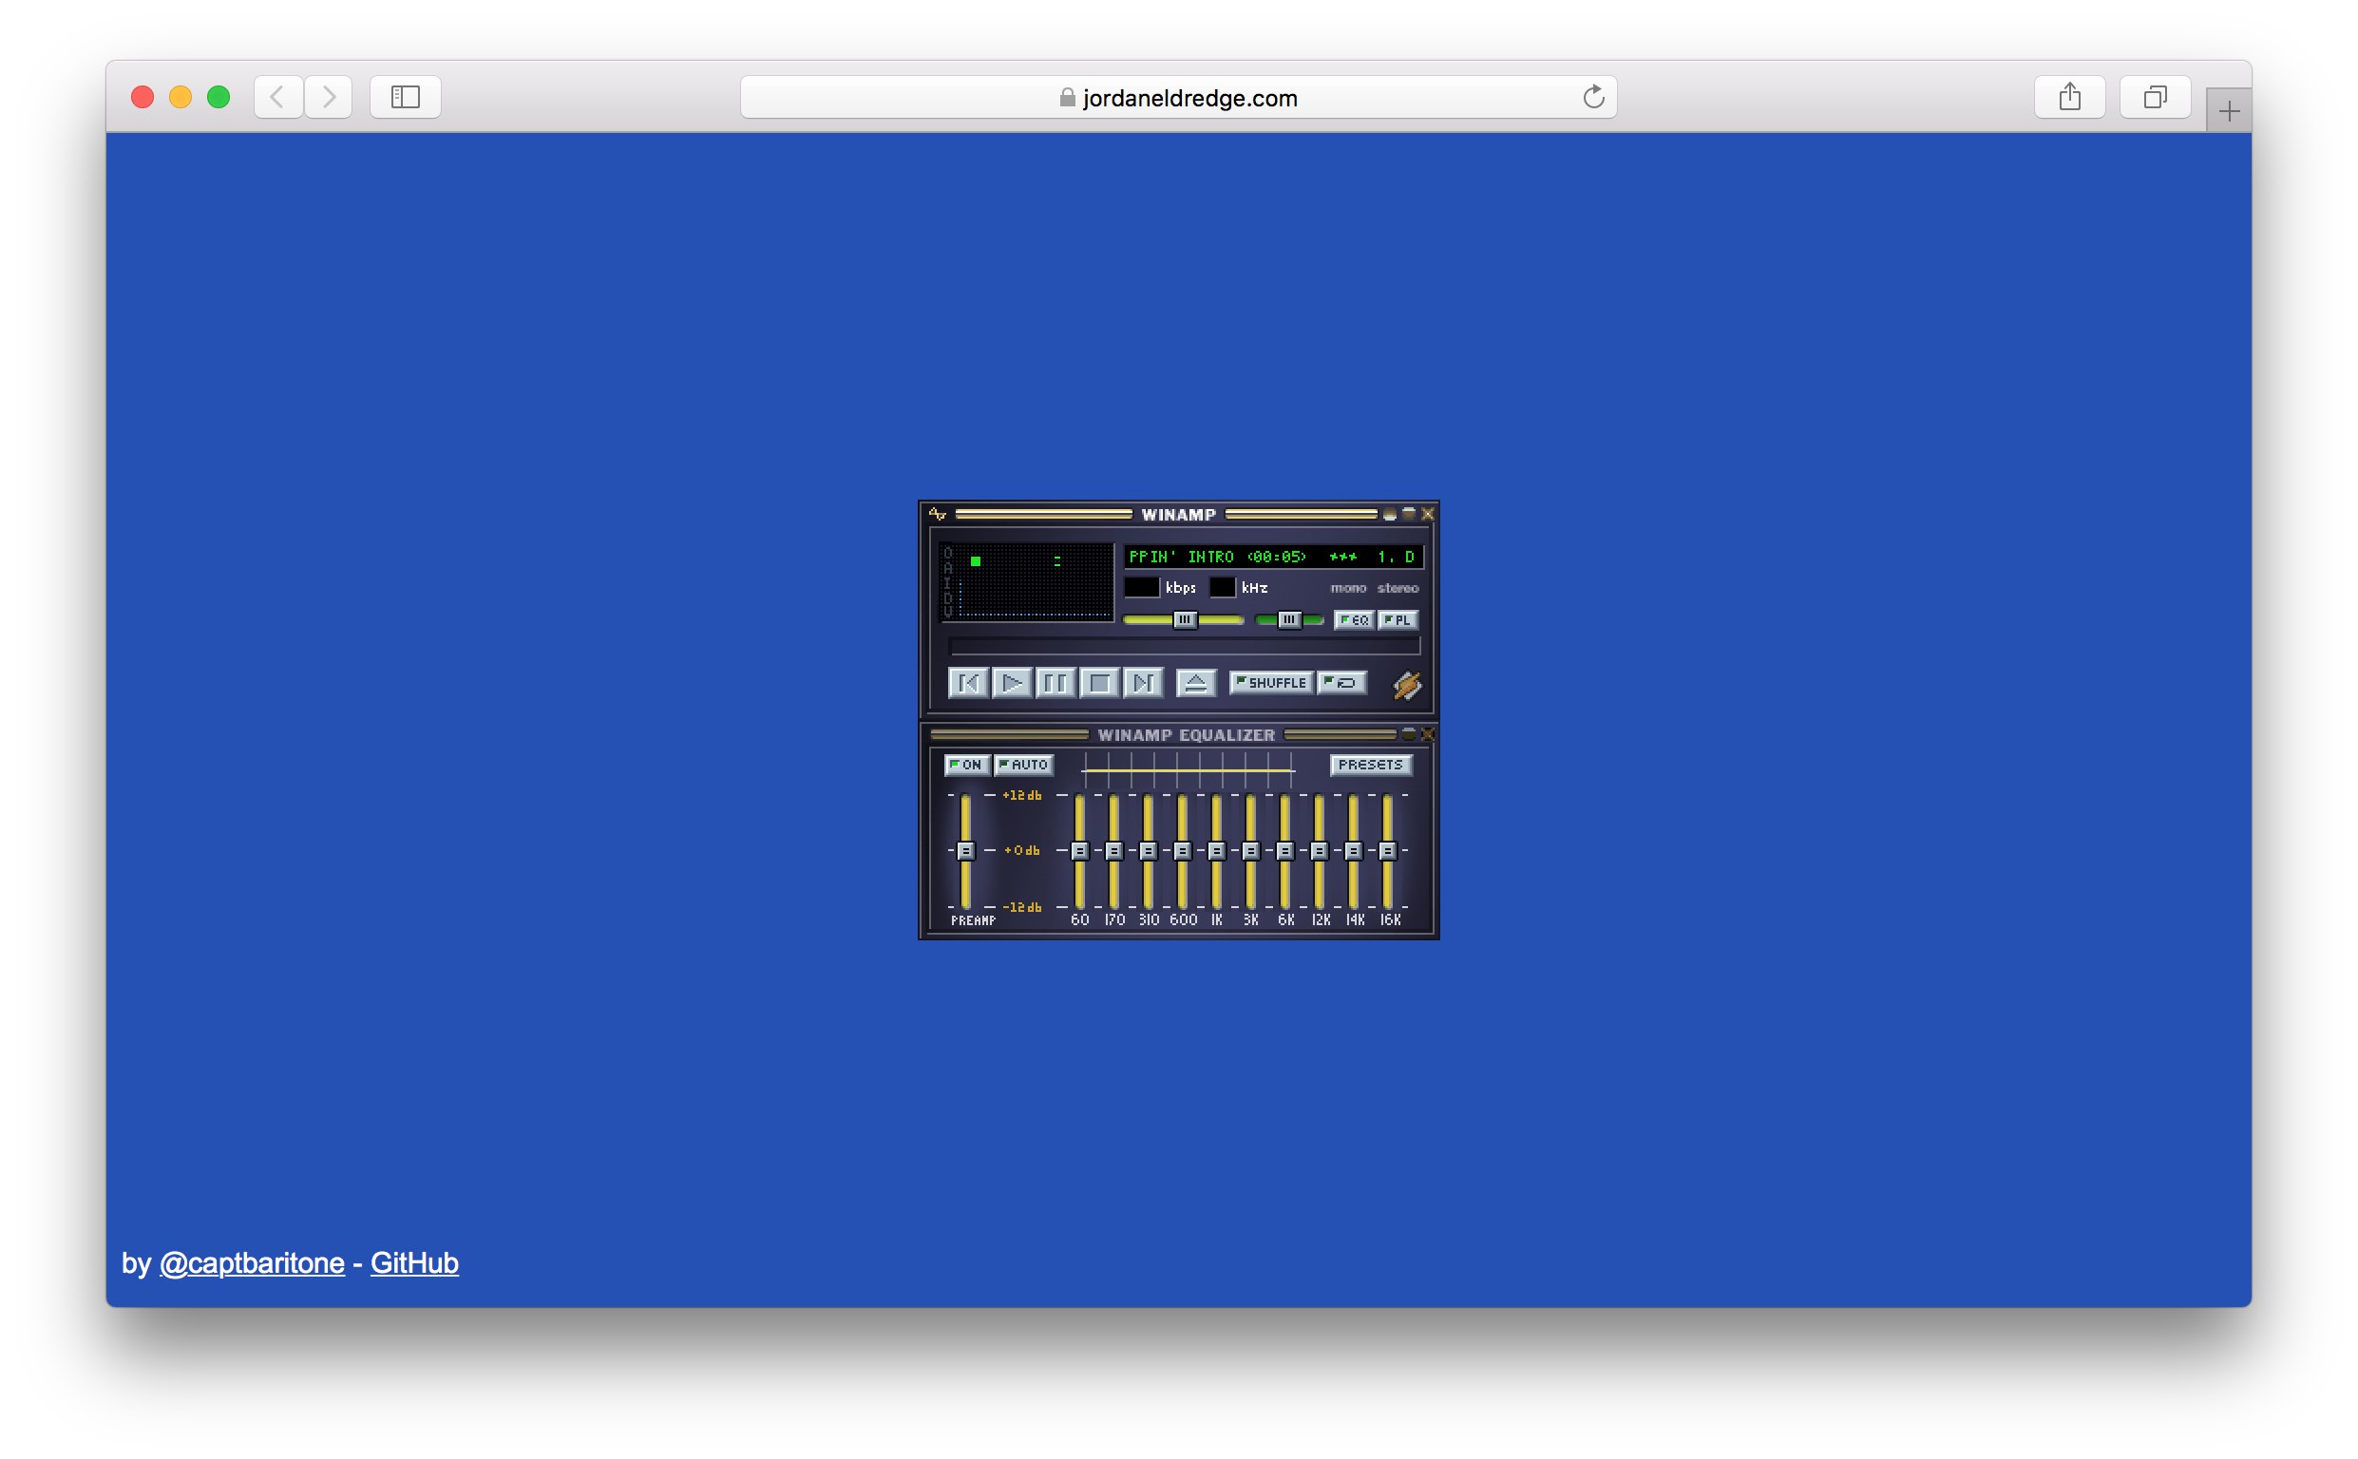Click the +0 db label in equalizer
This screenshot has height=1459, width=2358.
pyautogui.click(x=1021, y=851)
